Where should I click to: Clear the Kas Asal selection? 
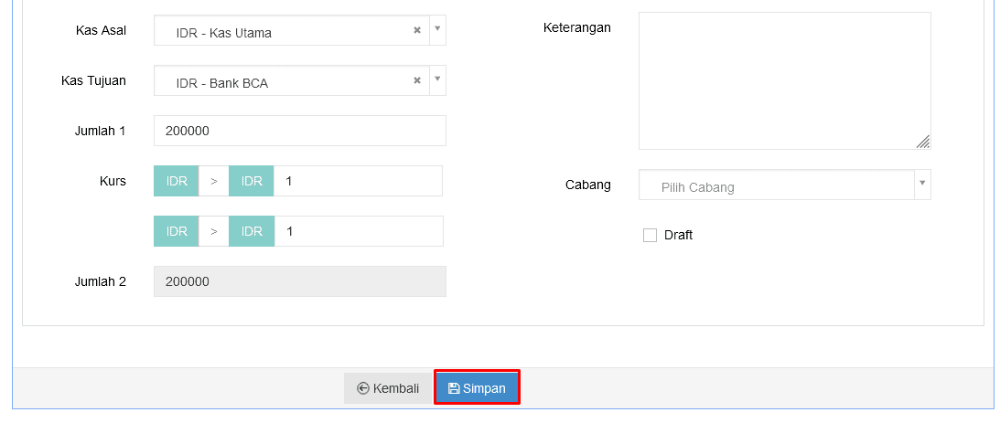(417, 30)
